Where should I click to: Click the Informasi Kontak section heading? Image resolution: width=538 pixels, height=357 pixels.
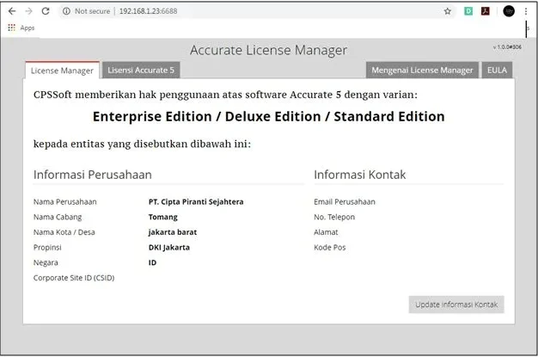point(359,175)
